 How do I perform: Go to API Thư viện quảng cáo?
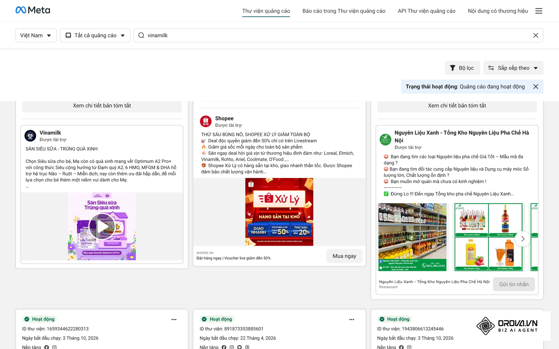(427, 11)
